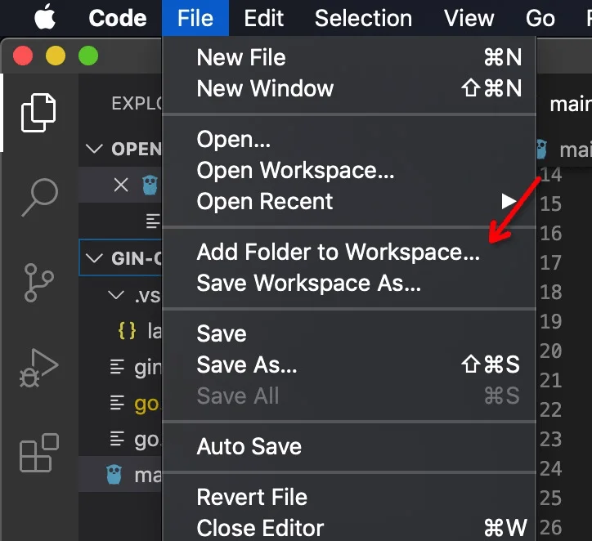Open the Source Control view
This screenshot has width=592, height=541.
38,283
